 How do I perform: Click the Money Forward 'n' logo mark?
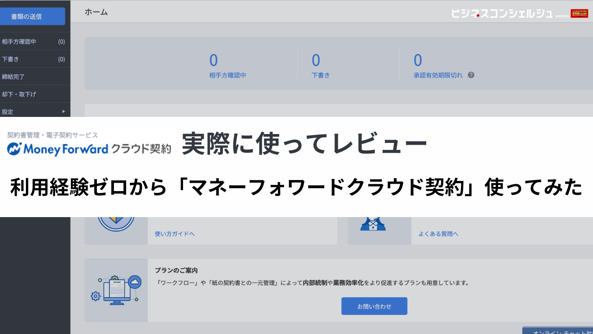(13, 149)
